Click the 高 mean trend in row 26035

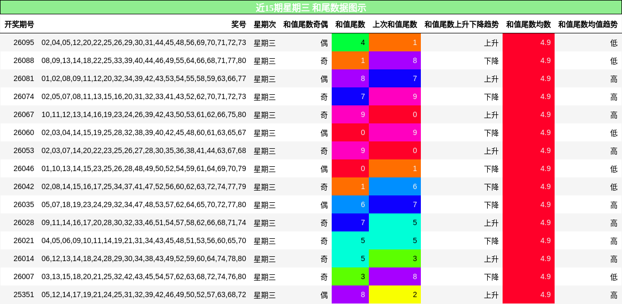point(614,204)
